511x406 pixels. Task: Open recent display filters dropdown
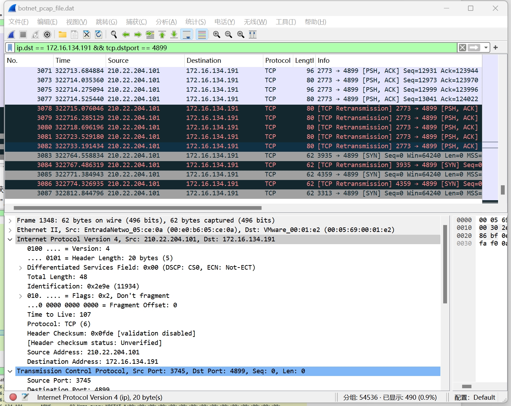pos(485,48)
